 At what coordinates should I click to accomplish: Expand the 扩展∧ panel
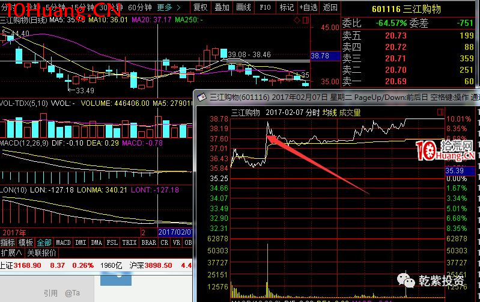click(x=11, y=253)
